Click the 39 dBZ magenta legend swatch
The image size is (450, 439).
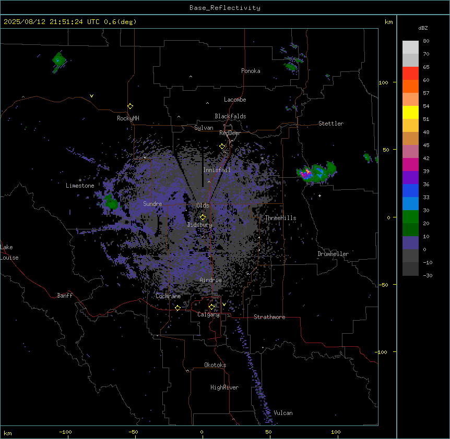point(410,164)
